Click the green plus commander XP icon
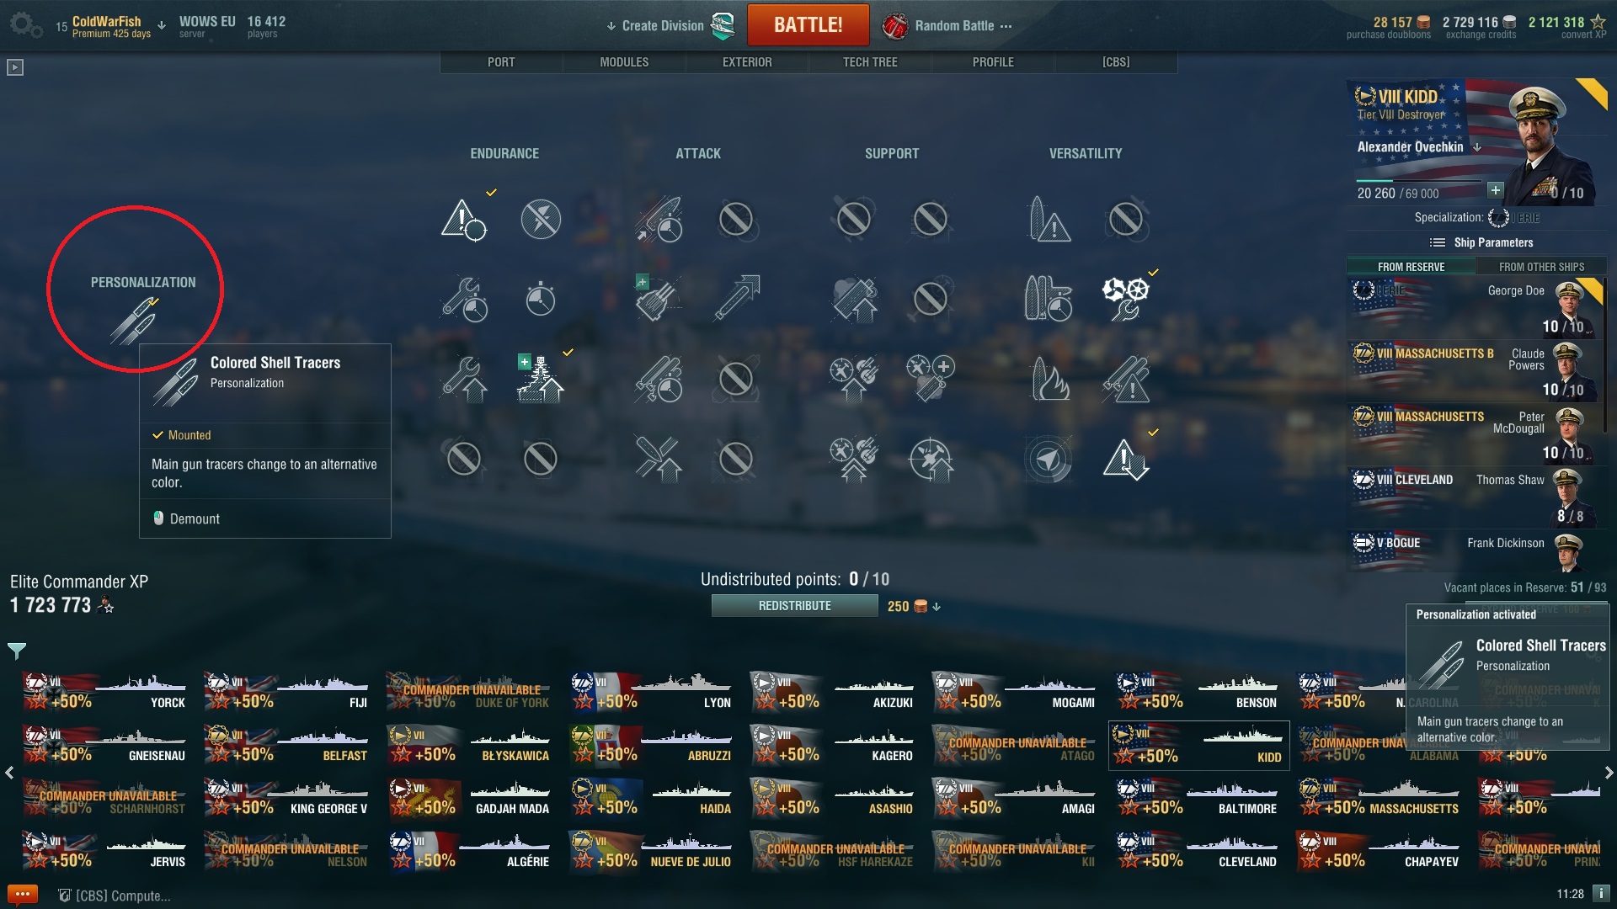The height and width of the screenshot is (909, 1617). (x=1495, y=190)
